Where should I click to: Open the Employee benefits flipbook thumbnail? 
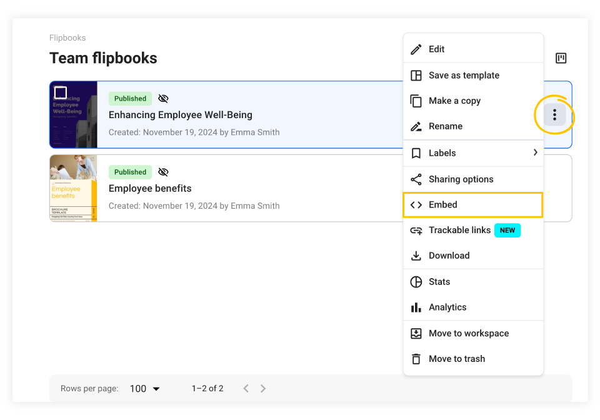73,188
